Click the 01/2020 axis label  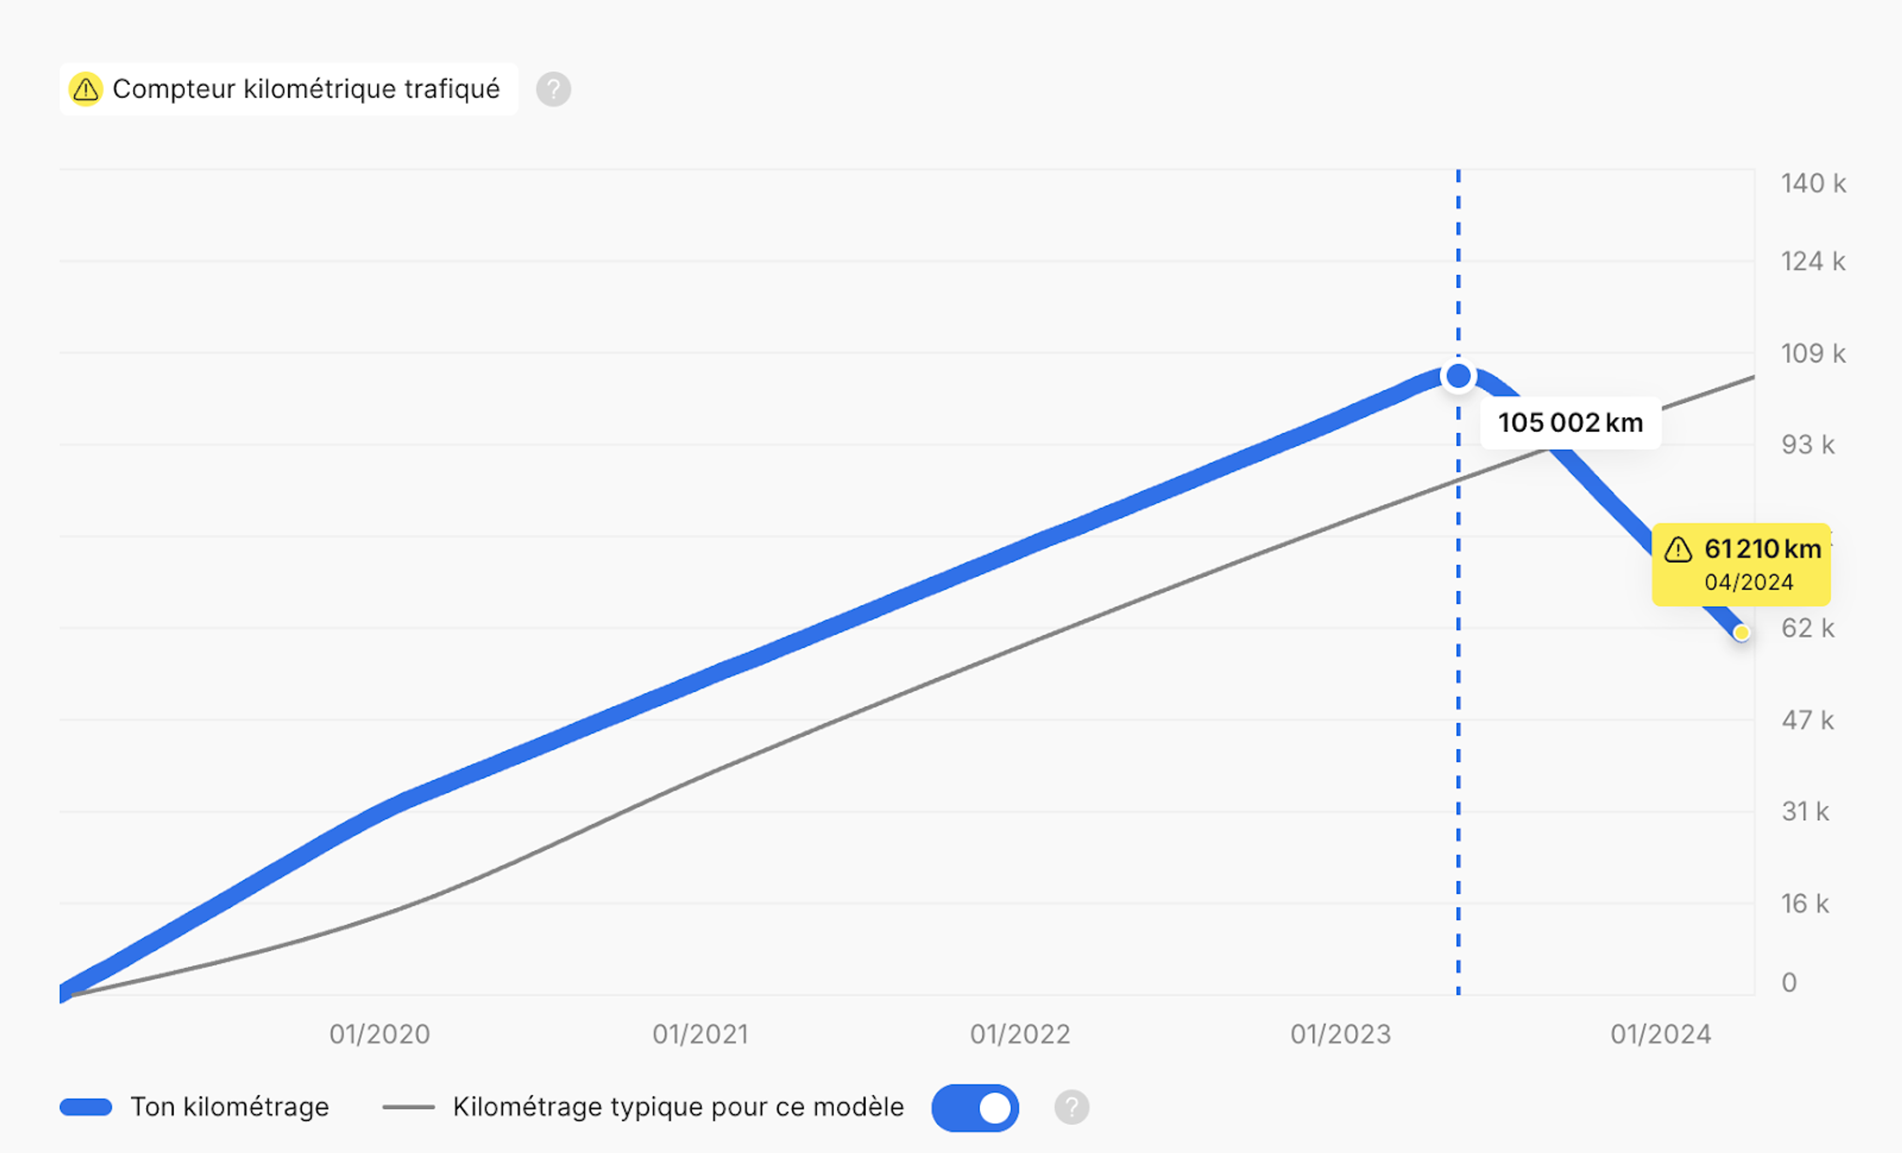380,1034
